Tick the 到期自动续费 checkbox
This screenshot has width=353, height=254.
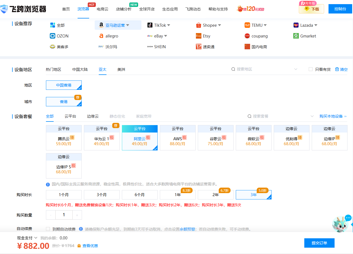tap(48, 229)
